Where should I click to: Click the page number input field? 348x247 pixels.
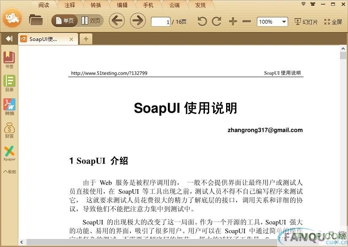161,22
